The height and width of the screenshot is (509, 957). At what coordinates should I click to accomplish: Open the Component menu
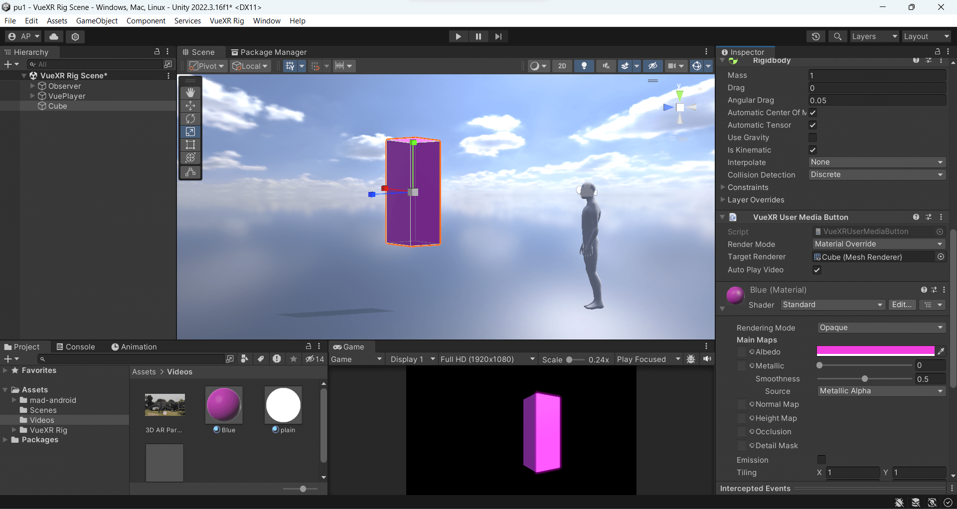[x=146, y=20]
